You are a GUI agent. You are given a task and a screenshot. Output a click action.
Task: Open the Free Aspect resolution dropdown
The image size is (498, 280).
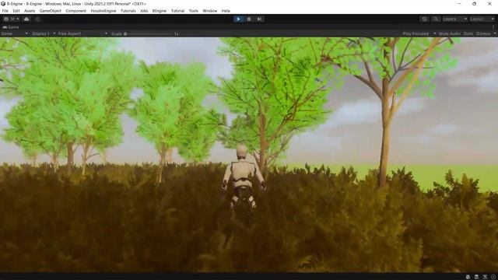click(83, 33)
